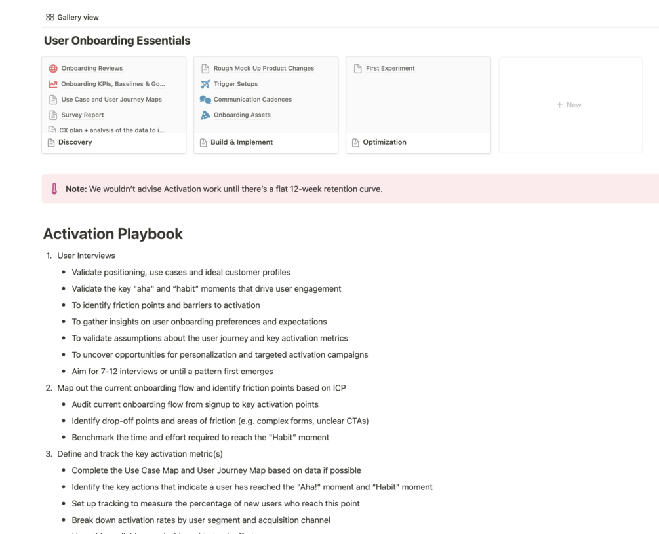Click the Onboarding Assets pizza-slice icon
This screenshot has height=534, width=659.
pos(205,115)
